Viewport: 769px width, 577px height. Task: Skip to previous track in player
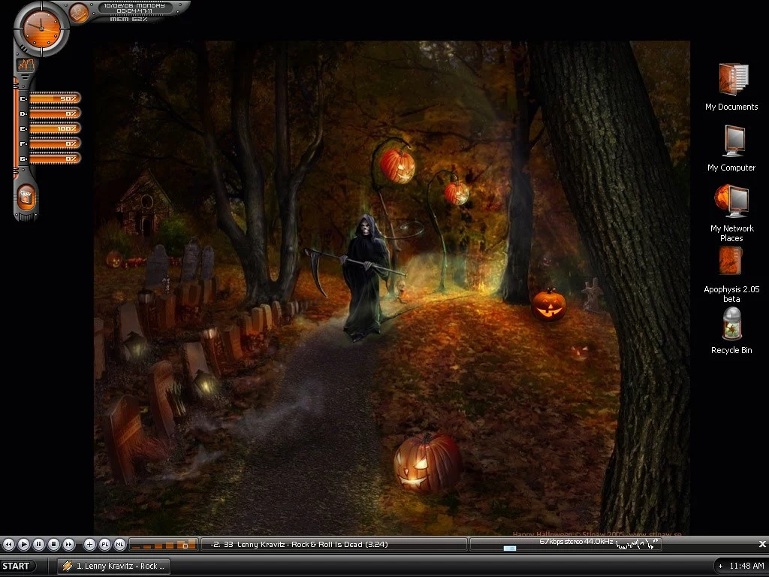9,544
